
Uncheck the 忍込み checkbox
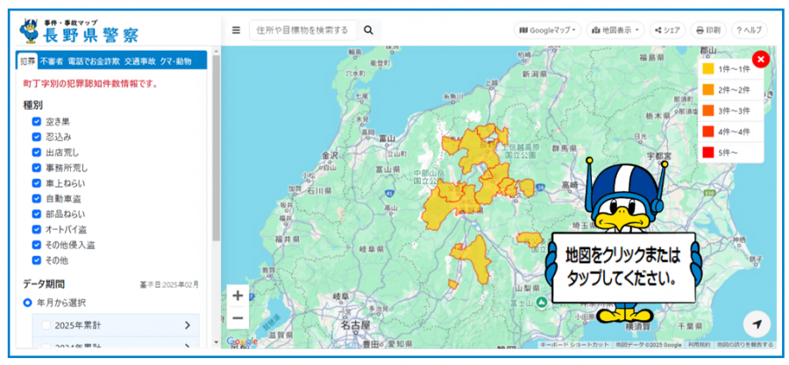point(36,137)
